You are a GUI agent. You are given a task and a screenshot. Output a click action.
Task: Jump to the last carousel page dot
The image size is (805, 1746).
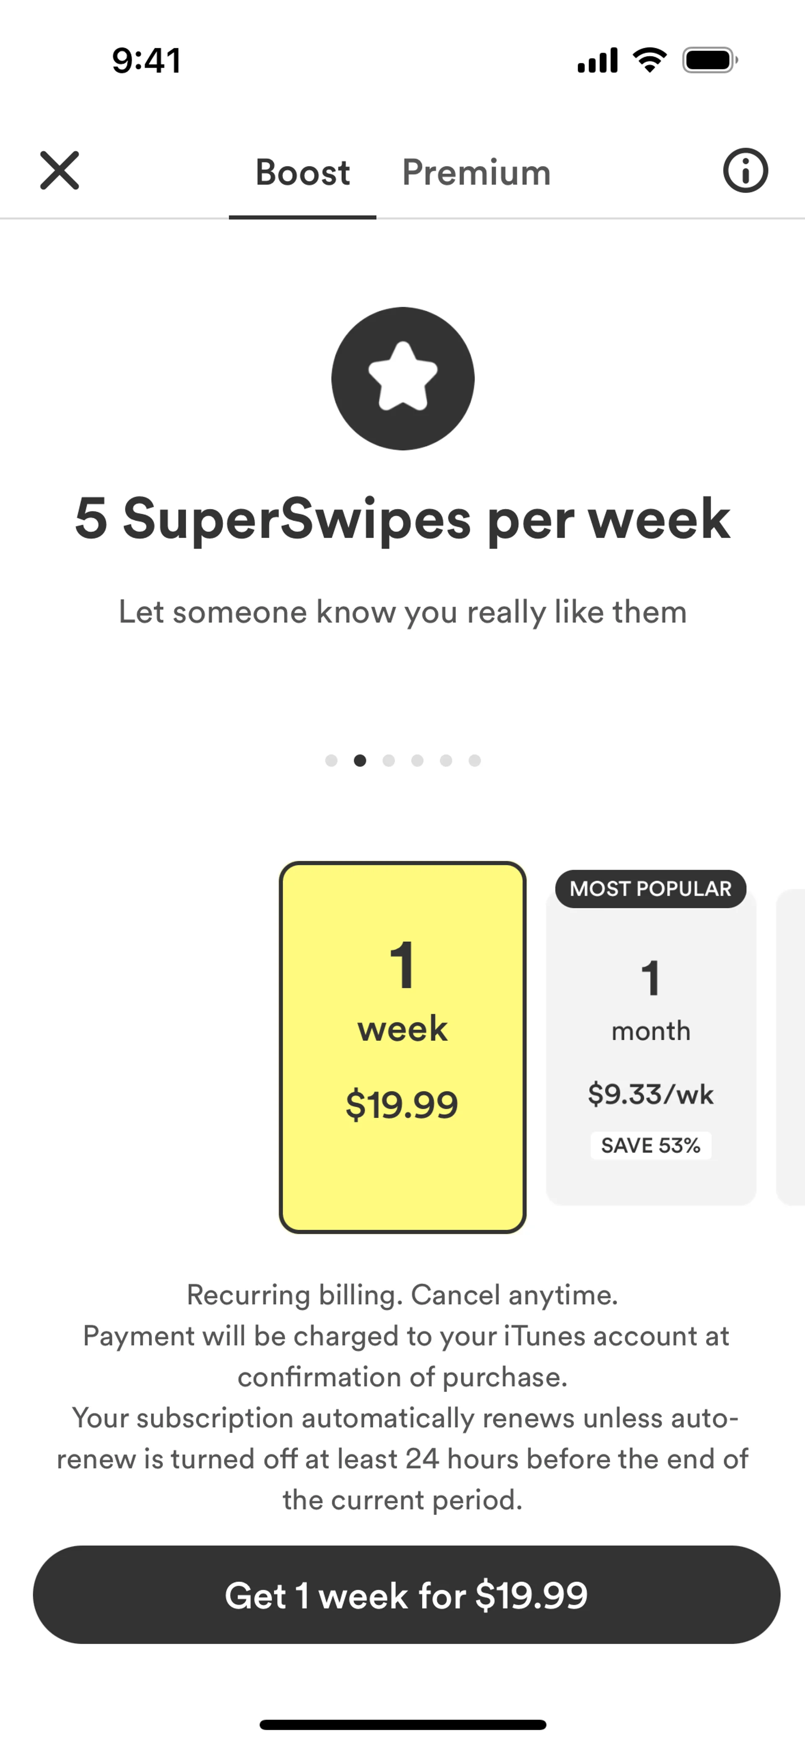point(475,761)
